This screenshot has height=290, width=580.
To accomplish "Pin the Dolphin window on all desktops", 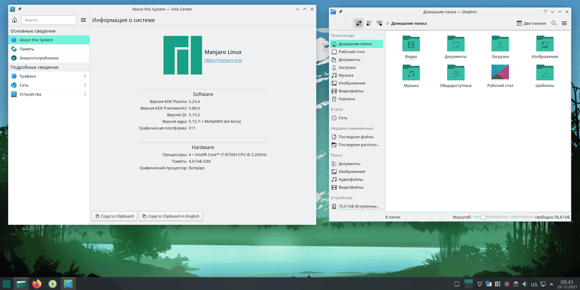I will coord(341,12).
